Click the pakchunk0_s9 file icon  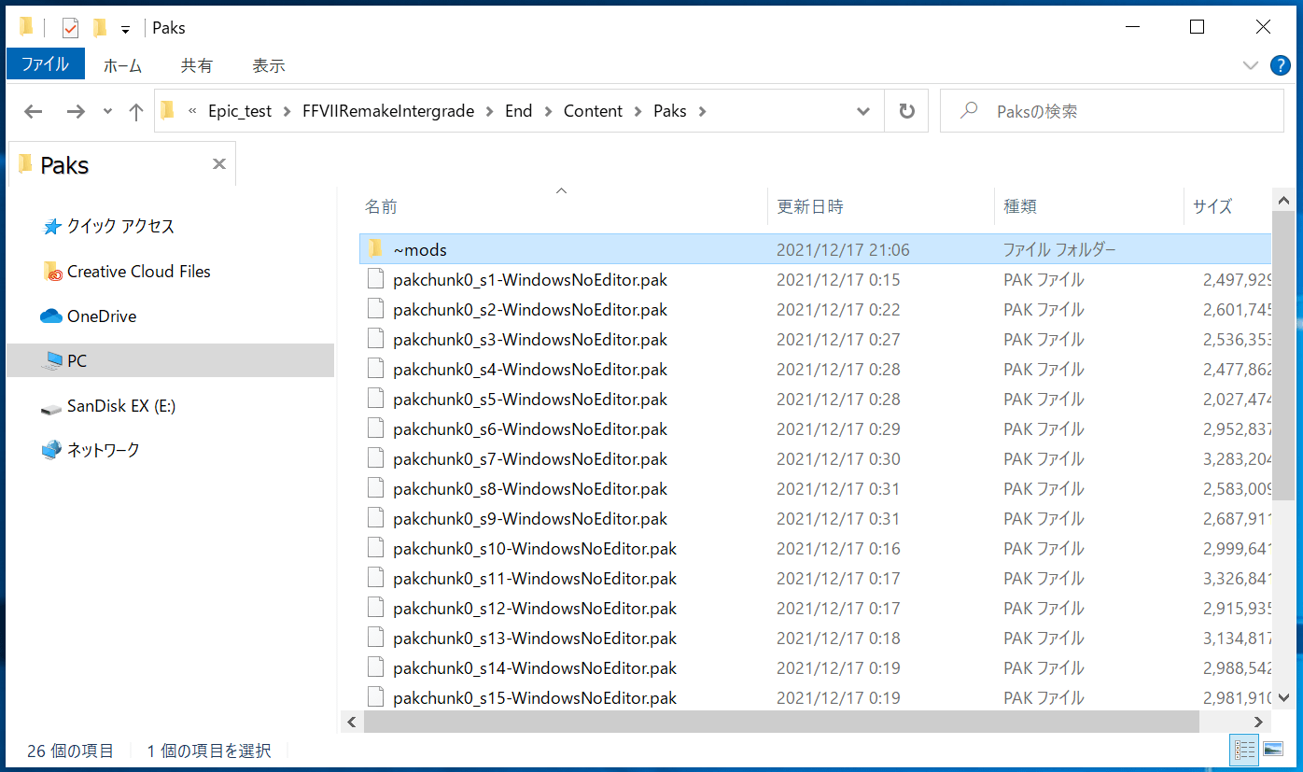pos(375,518)
